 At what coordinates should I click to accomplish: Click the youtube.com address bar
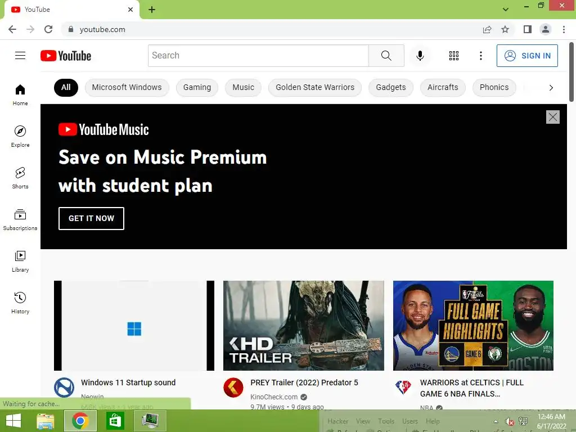click(x=272, y=29)
